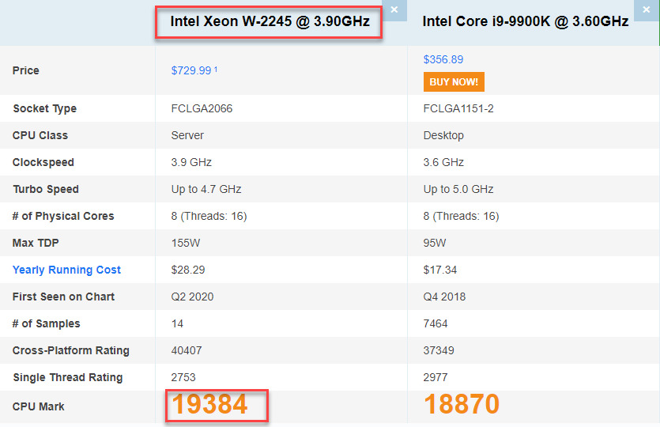The width and height of the screenshot is (660, 427).
Task: Remove the Intel Xeon W-2245 column
Action: point(394,9)
